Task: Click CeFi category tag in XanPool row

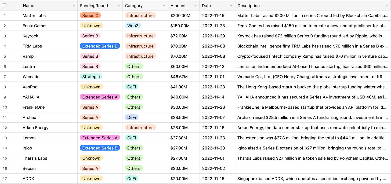Action: click(x=131, y=87)
